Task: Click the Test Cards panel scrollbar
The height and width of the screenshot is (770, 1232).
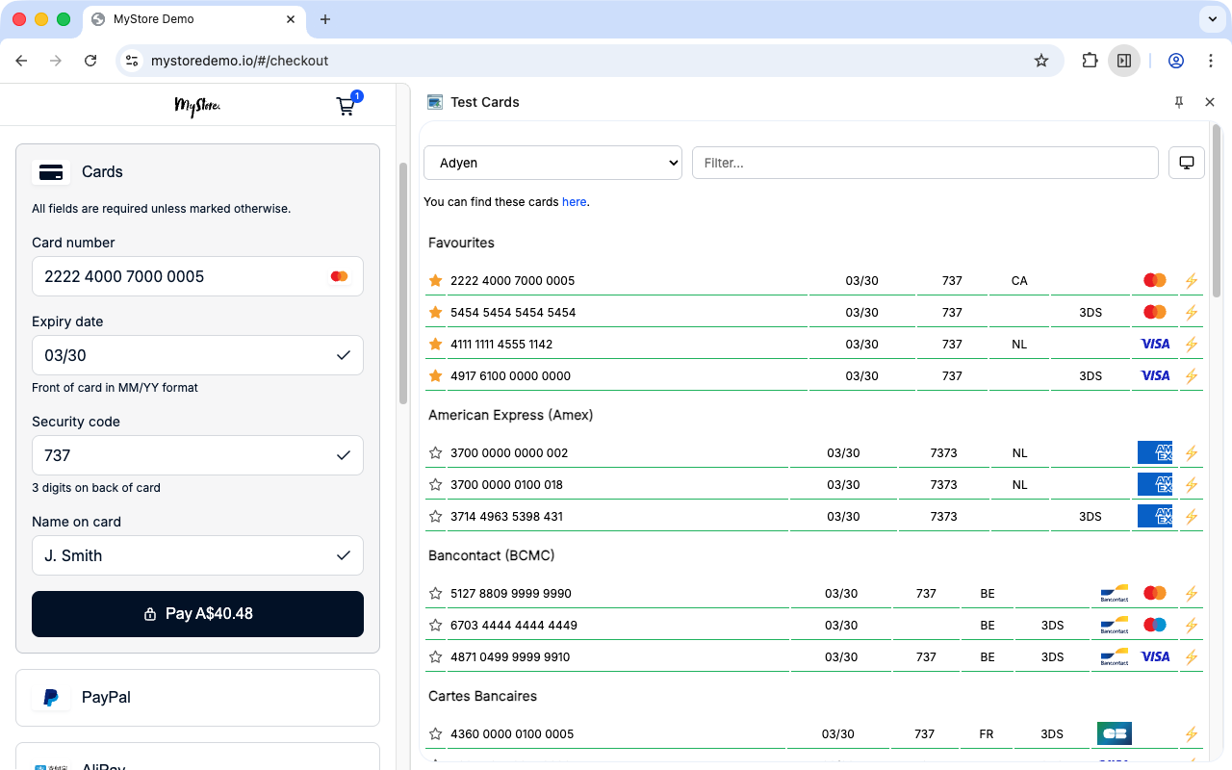Action: point(1217,212)
